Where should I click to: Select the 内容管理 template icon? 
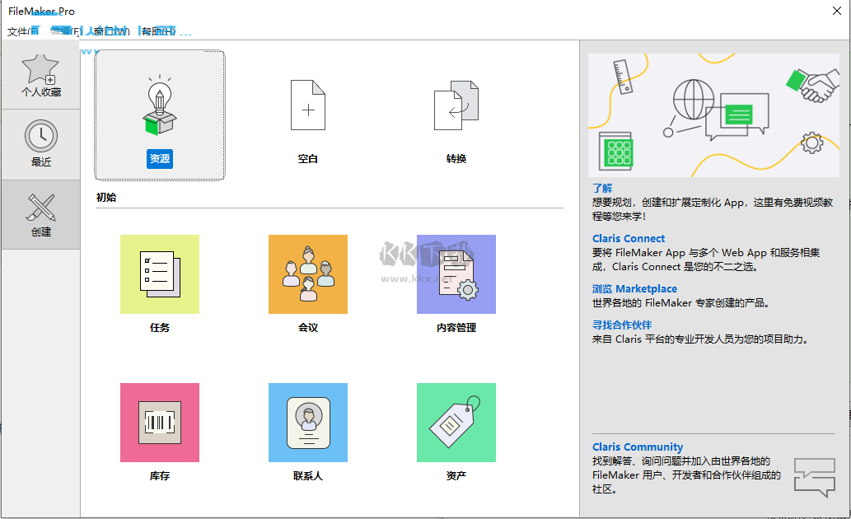[456, 274]
